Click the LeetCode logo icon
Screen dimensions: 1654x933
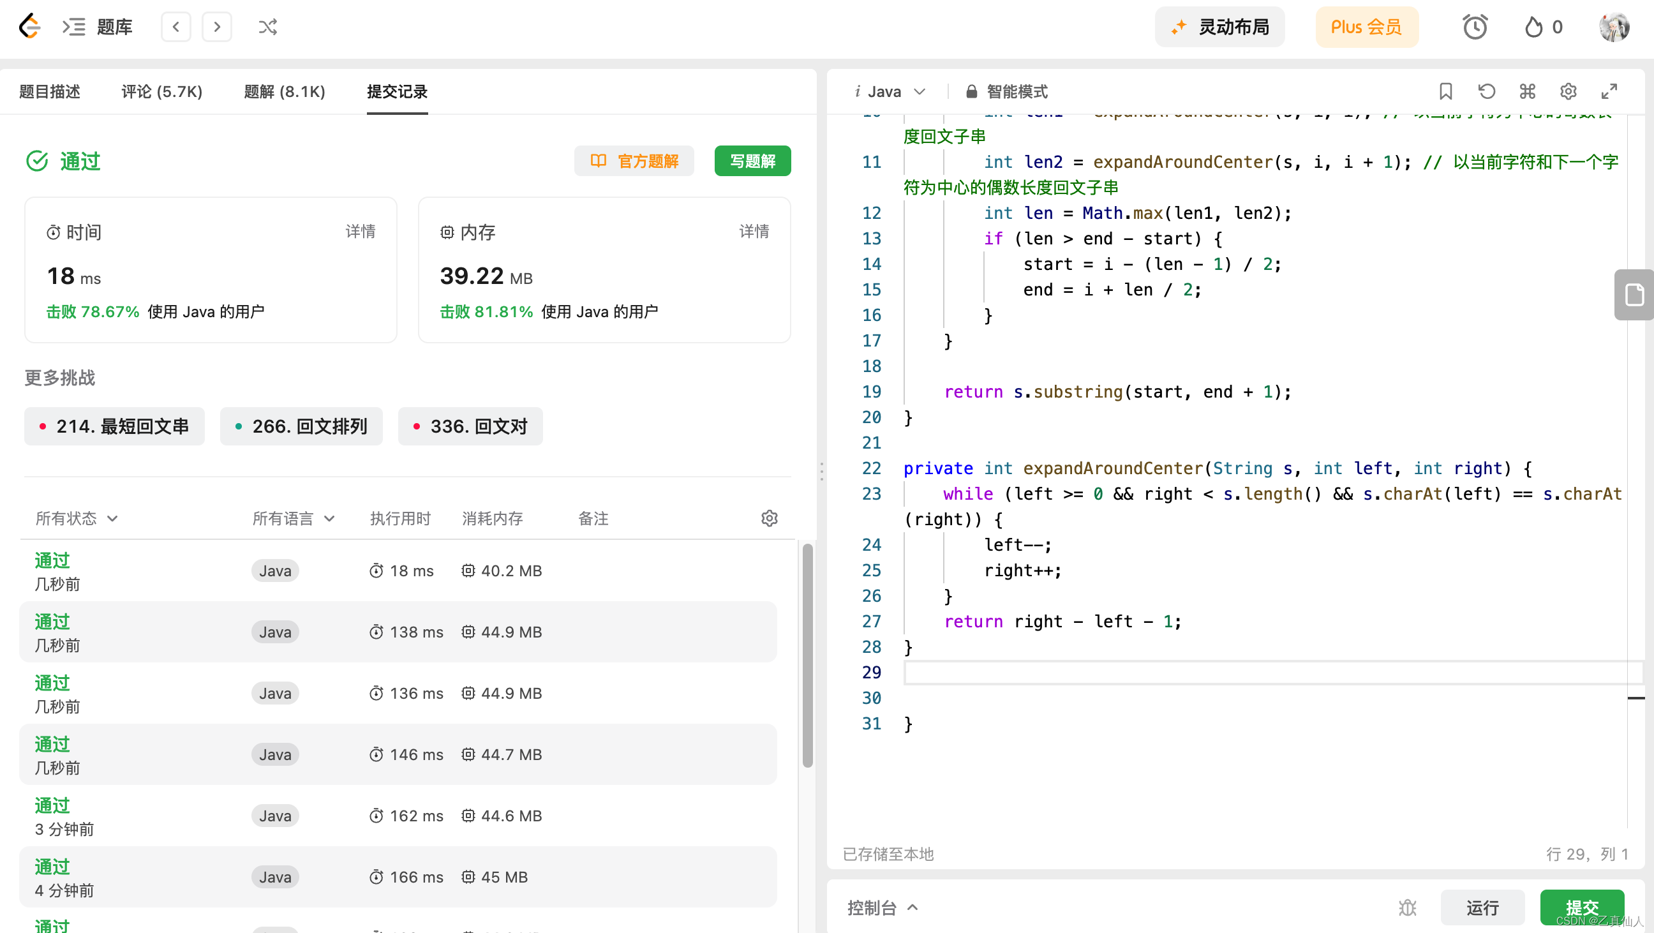click(29, 26)
